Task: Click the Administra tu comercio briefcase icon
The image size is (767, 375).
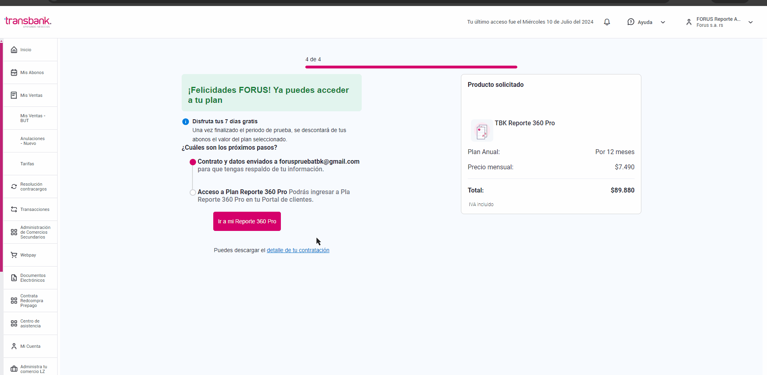Action: tap(14, 369)
